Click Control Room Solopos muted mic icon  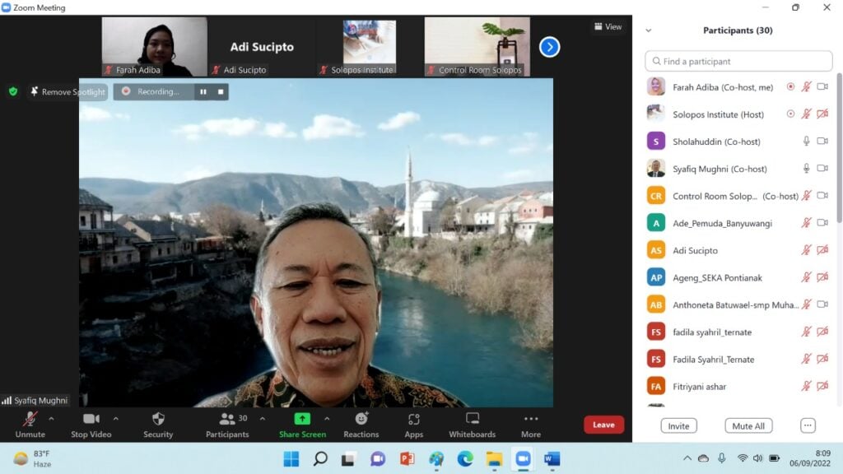click(x=807, y=196)
